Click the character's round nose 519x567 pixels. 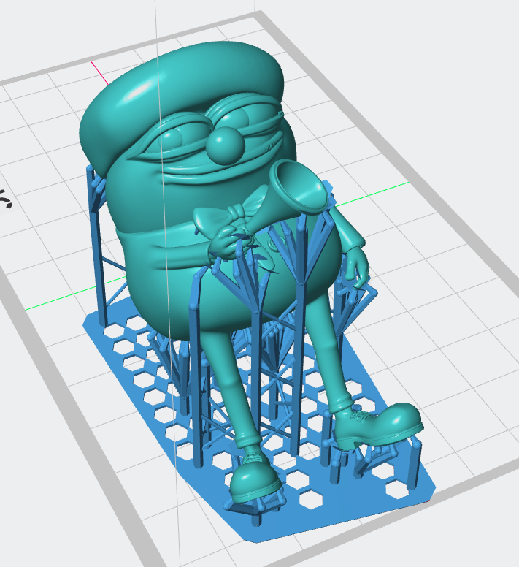[x=225, y=145]
